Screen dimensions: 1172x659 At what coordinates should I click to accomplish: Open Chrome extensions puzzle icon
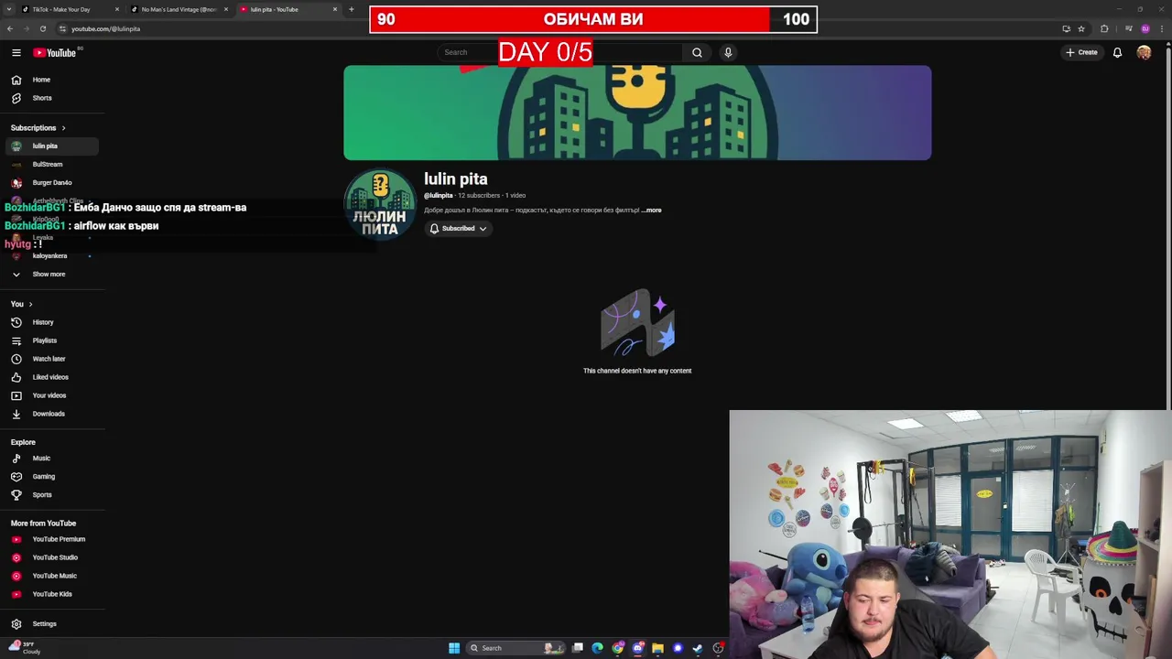[1104, 28]
